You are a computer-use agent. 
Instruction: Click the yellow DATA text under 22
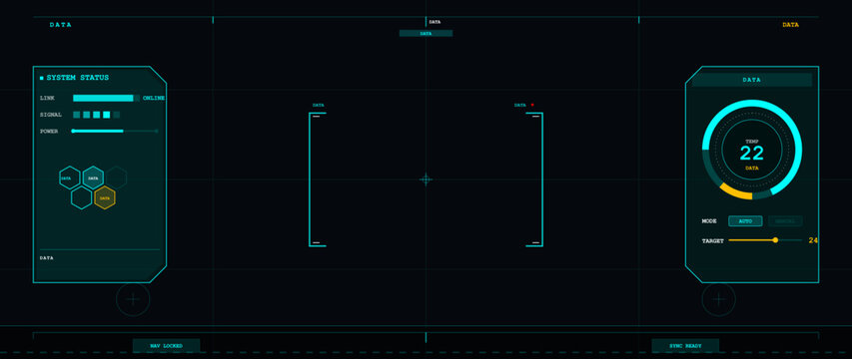click(752, 169)
